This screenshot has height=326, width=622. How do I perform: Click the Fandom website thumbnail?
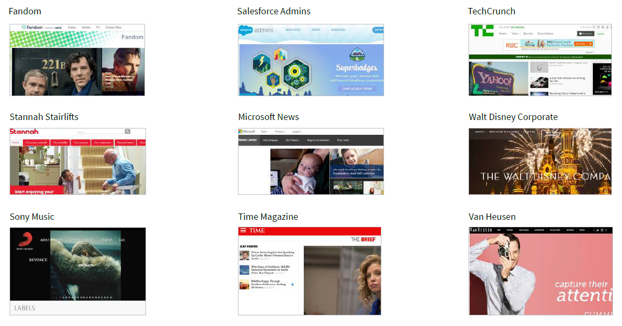(x=78, y=60)
